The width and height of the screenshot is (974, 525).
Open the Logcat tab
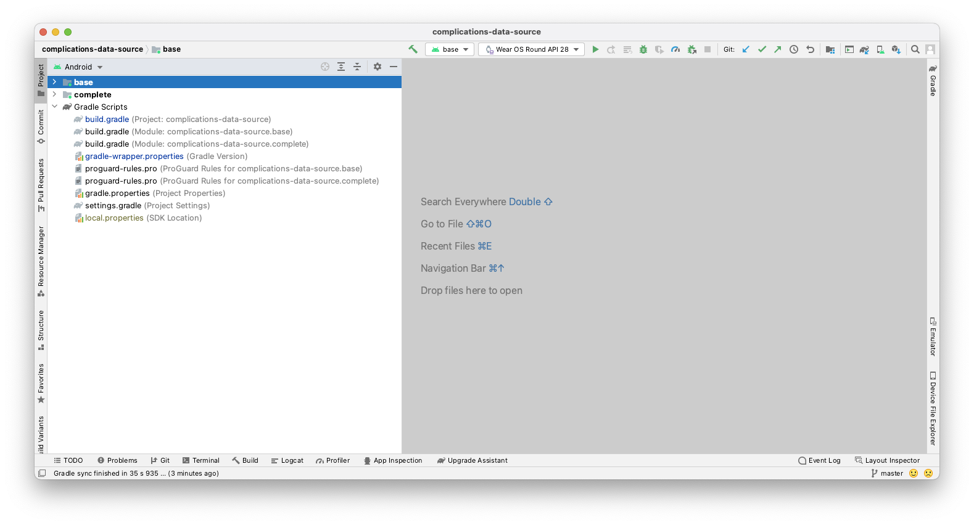[x=287, y=460]
